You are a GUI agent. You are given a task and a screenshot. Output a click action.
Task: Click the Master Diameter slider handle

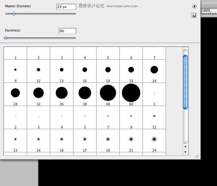coord(14,13)
